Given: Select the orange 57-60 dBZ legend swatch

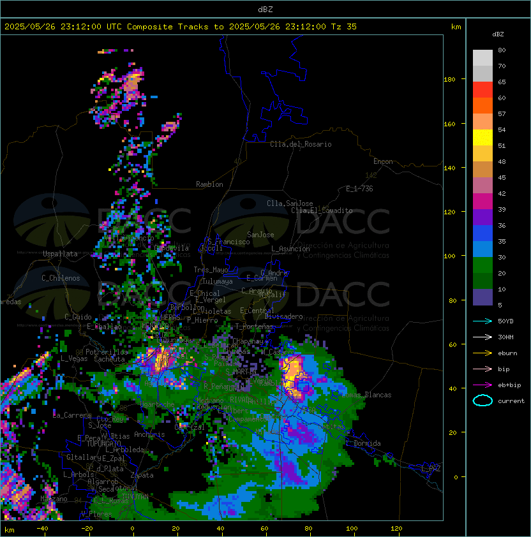Looking at the screenshot, I should [x=482, y=106].
